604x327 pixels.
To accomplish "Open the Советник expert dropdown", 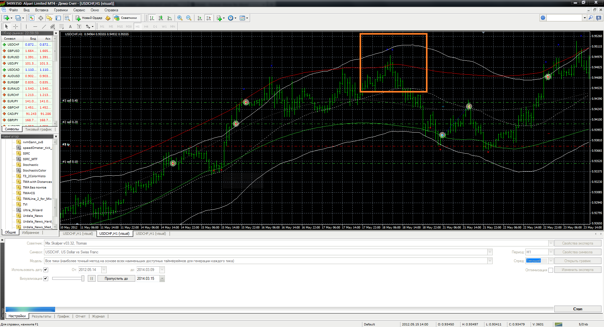I will coord(551,243).
